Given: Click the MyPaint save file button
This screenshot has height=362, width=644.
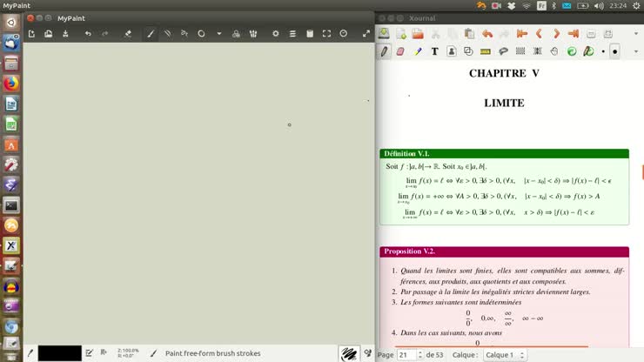Looking at the screenshot, I should click(65, 34).
